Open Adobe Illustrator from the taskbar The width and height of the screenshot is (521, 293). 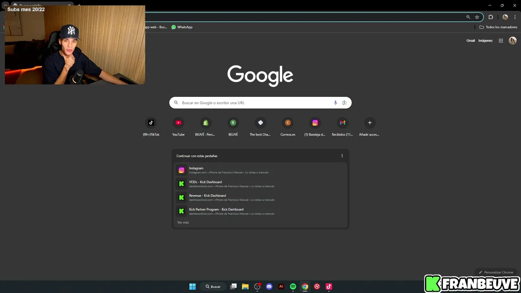coord(281,286)
